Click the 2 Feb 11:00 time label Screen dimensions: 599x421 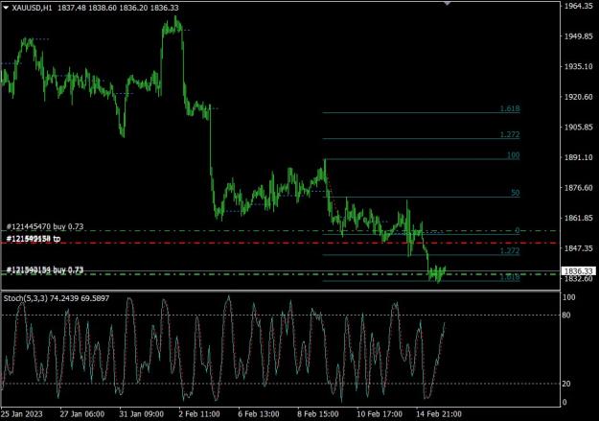(199, 414)
